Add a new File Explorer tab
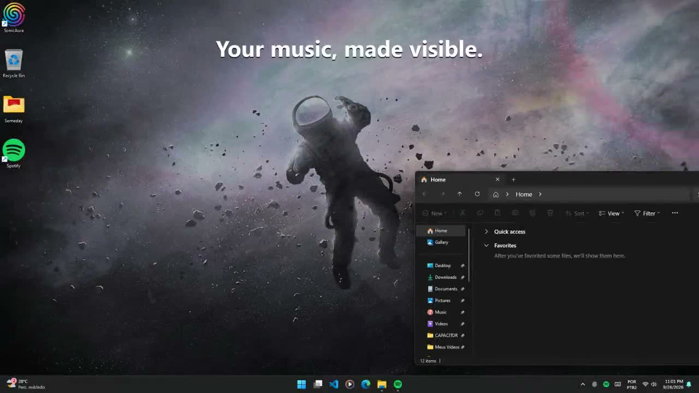699x393 pixels. [513, 180]
